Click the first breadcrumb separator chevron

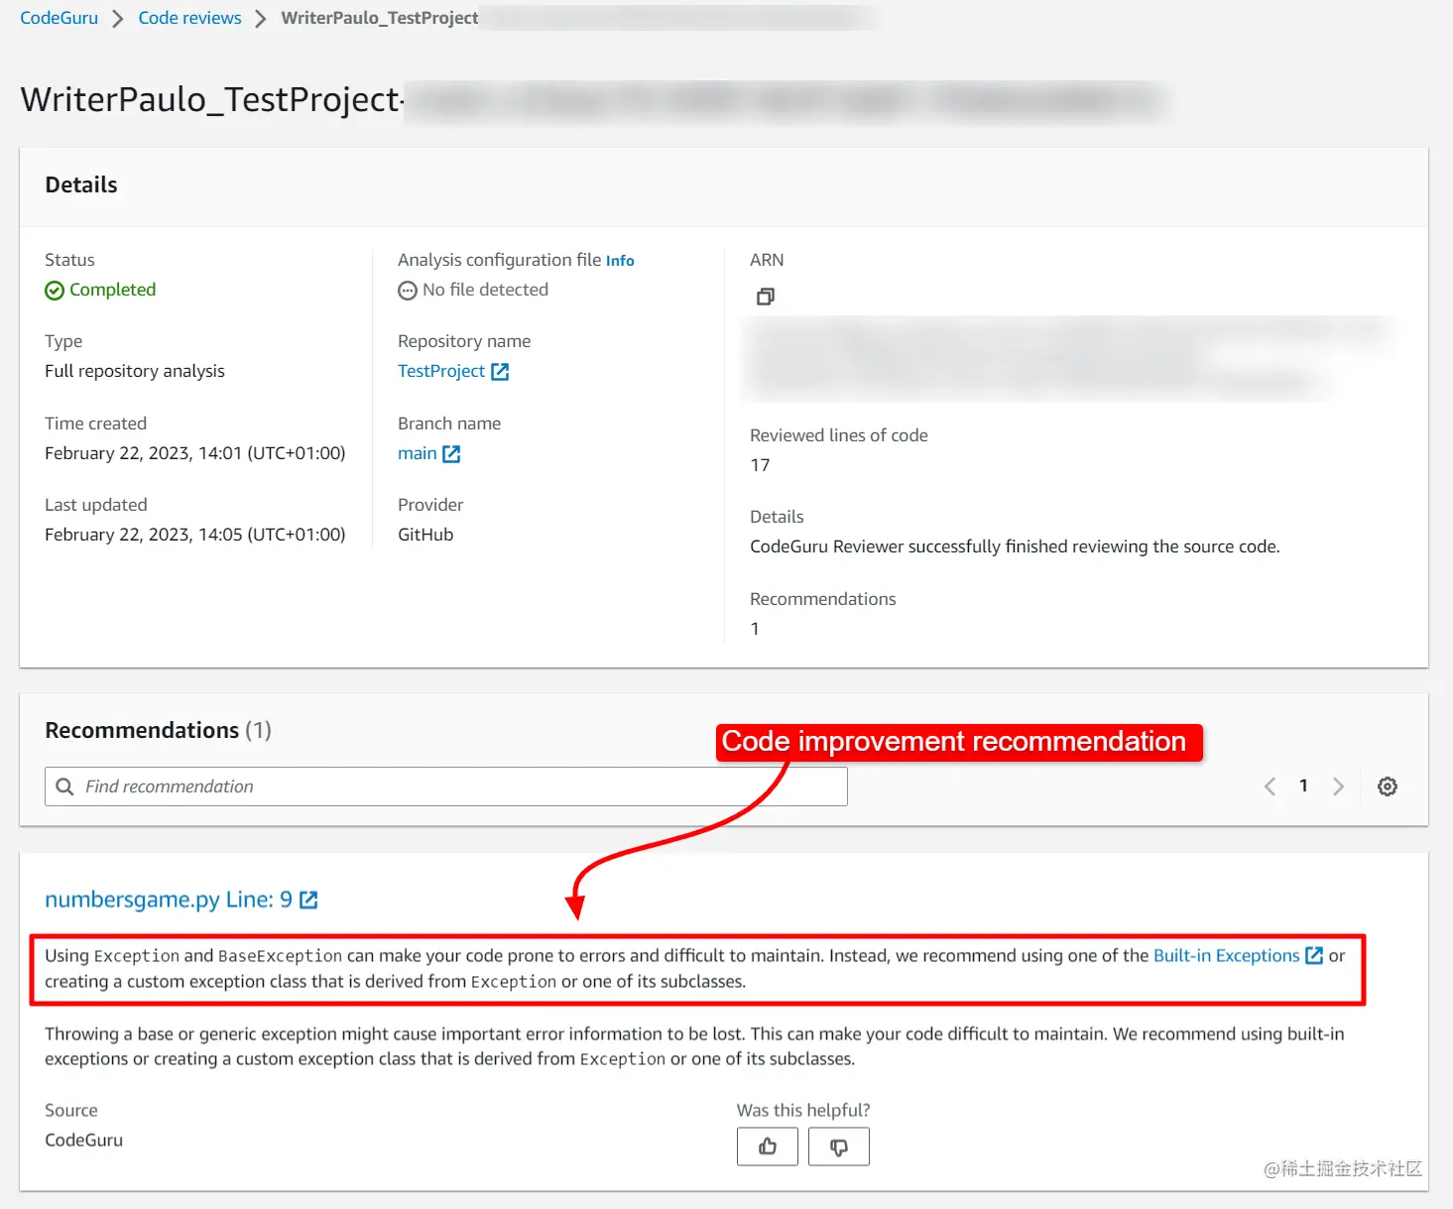click(118, 19)
